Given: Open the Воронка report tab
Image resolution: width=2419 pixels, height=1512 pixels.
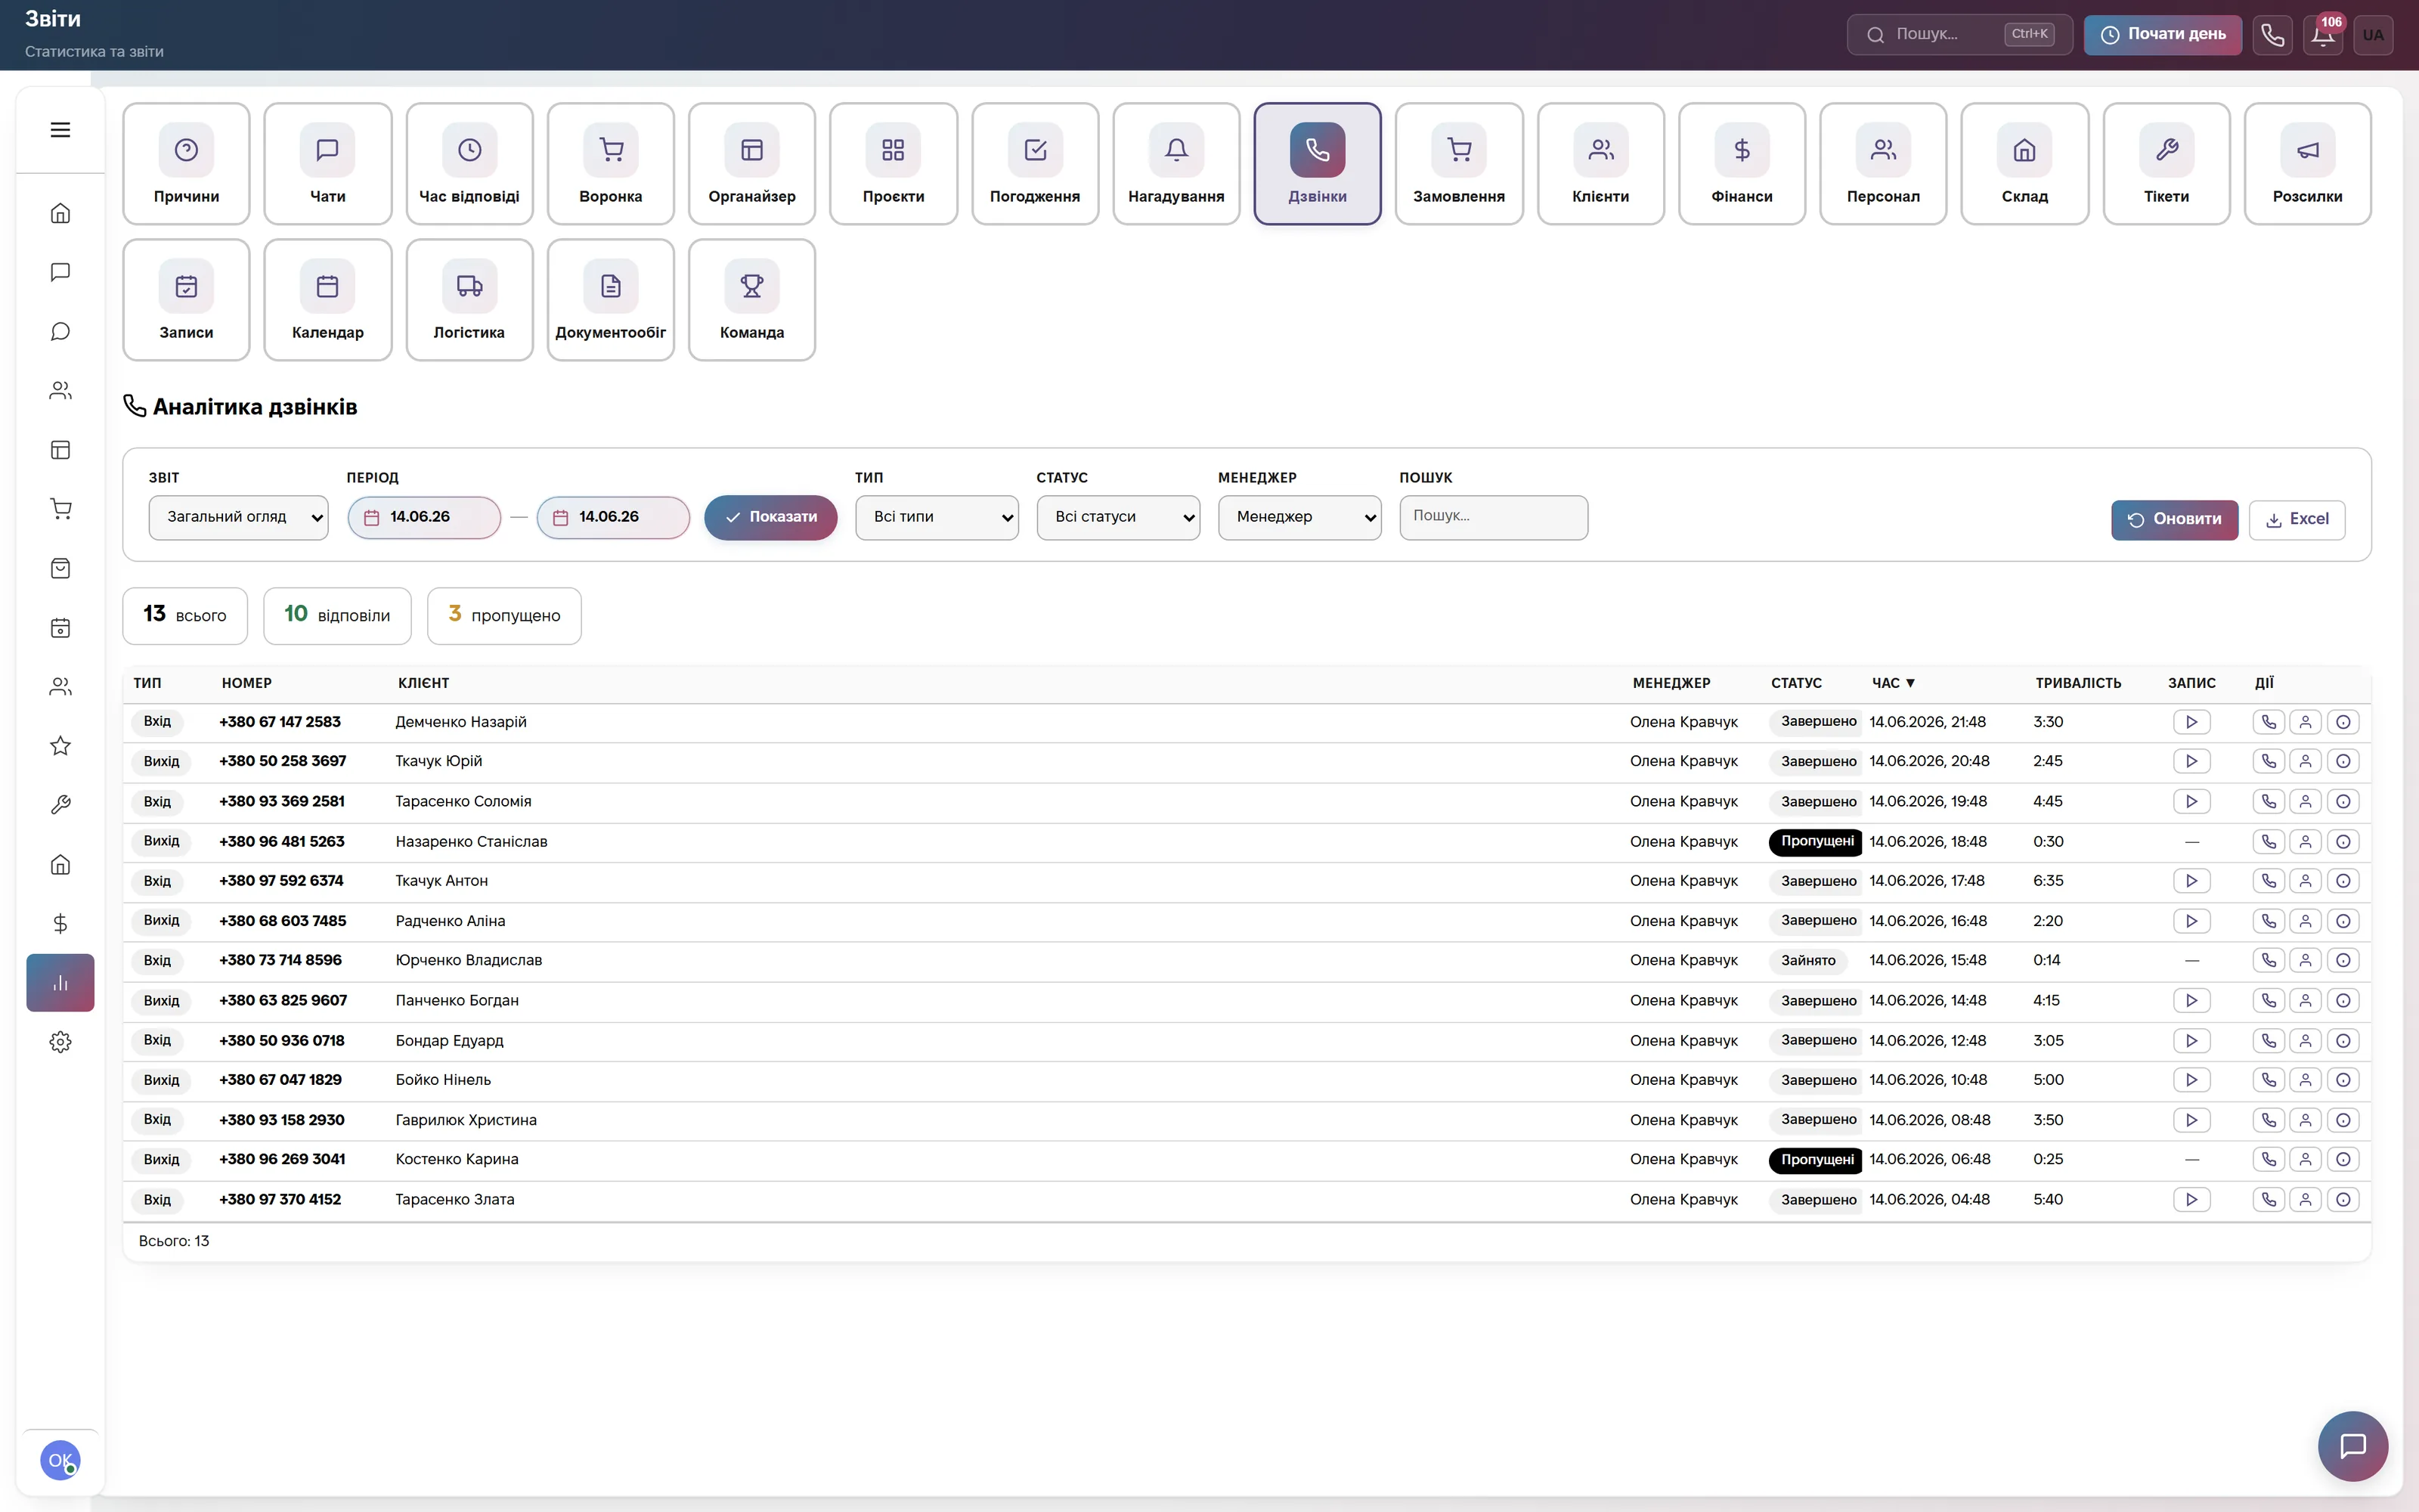Looking at the screenshot, I should pyautogui.click(x=611, y=164).
